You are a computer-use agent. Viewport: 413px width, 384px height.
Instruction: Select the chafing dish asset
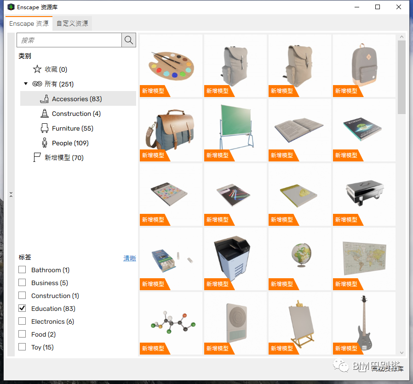coord(364,195)
